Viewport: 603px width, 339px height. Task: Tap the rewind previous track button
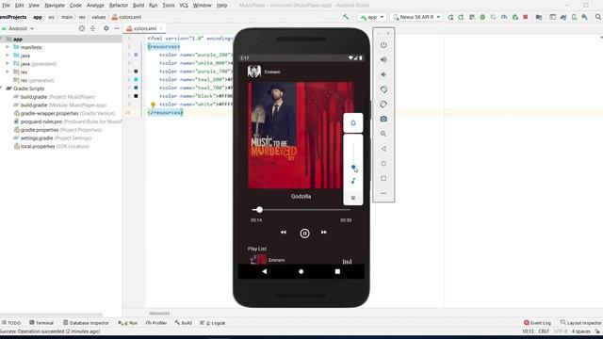click(284, 233)
